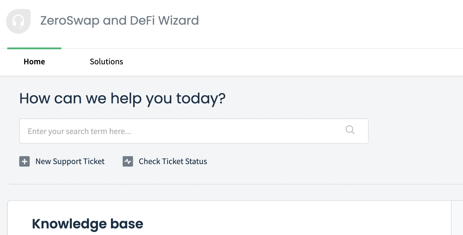
Task: Click the magnifying glass search icon
Action: point(350,130)
